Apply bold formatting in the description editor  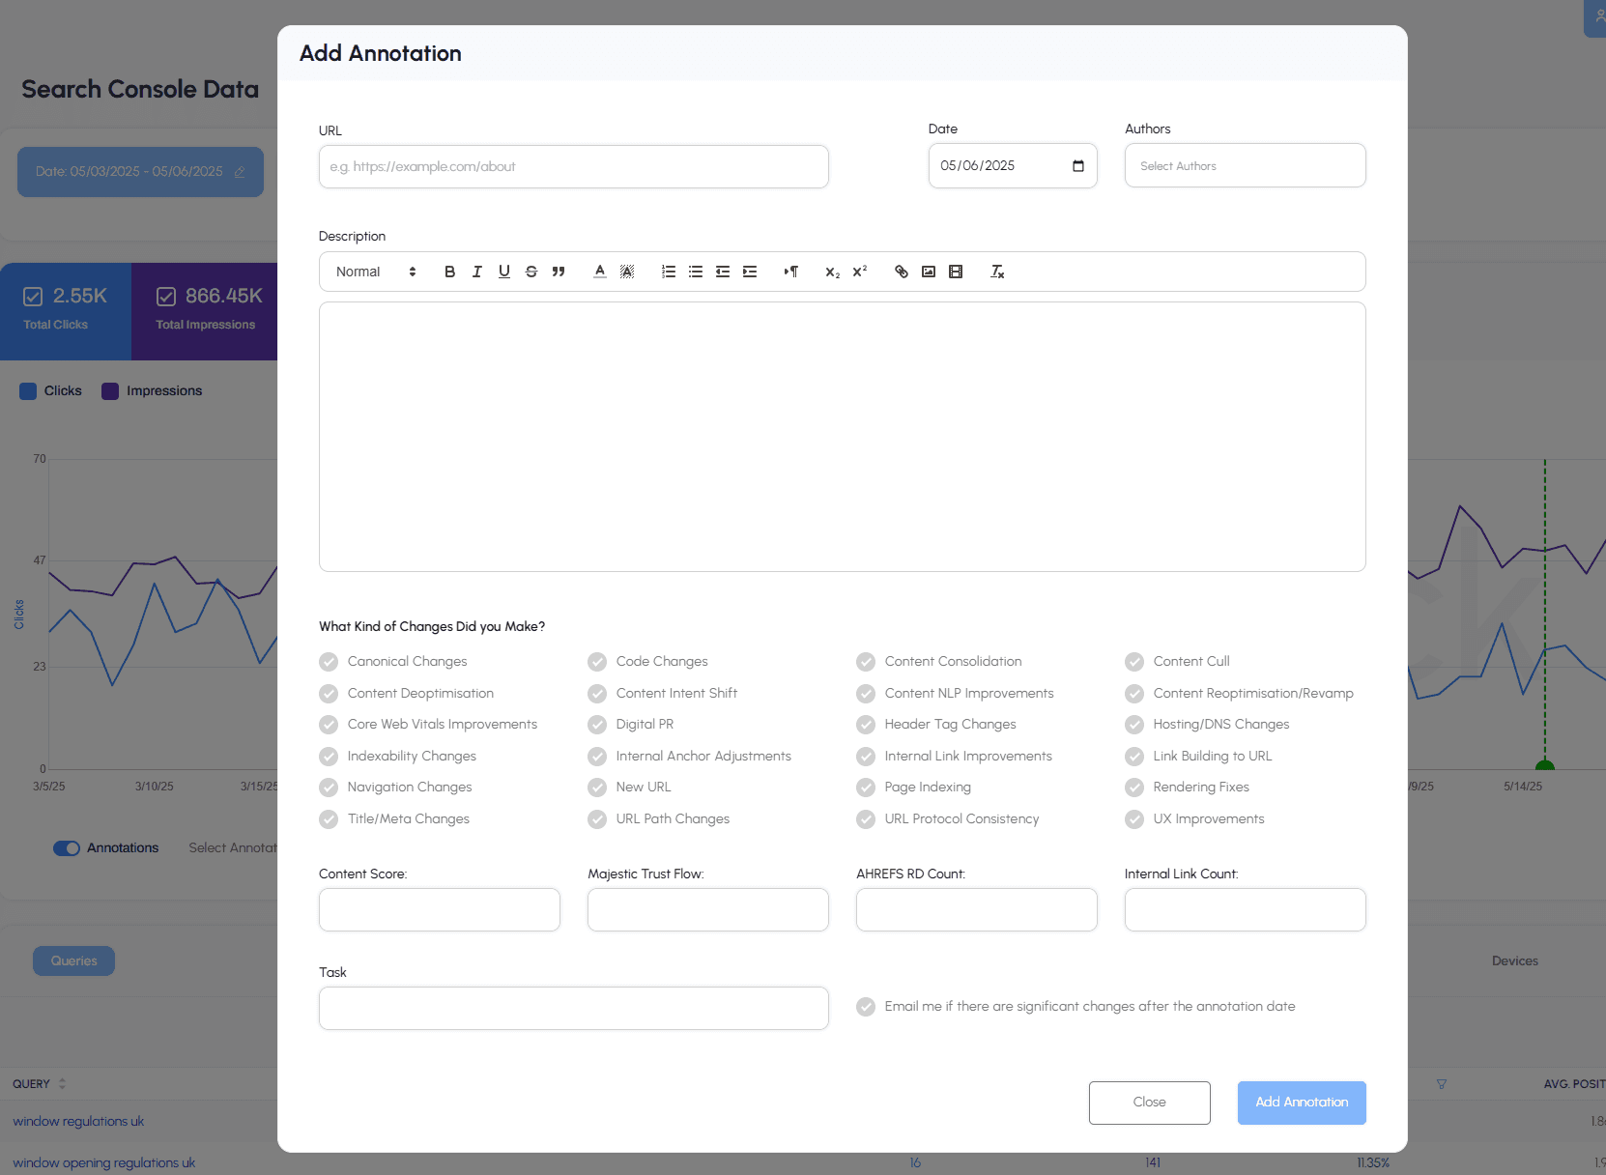(x=448, y=272)
